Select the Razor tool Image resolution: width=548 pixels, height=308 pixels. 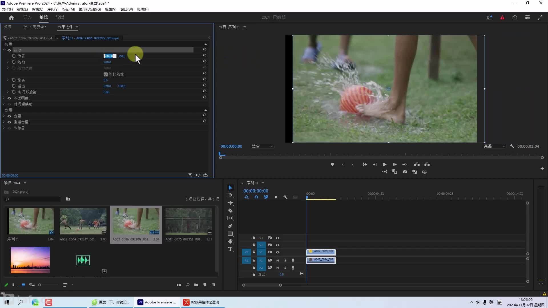(x=230, y=210)
